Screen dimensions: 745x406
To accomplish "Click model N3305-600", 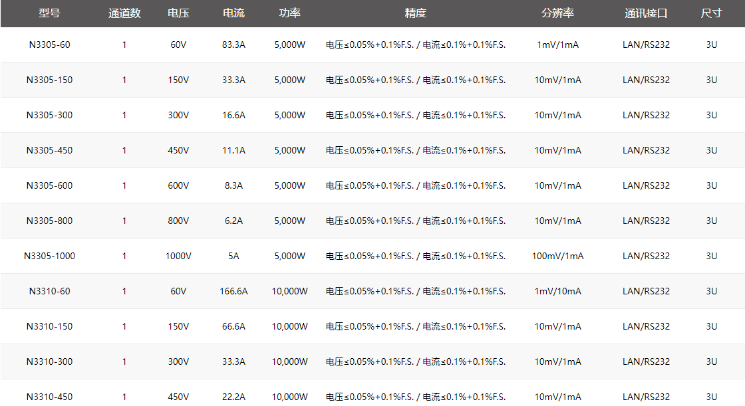I will pos(49,185).
